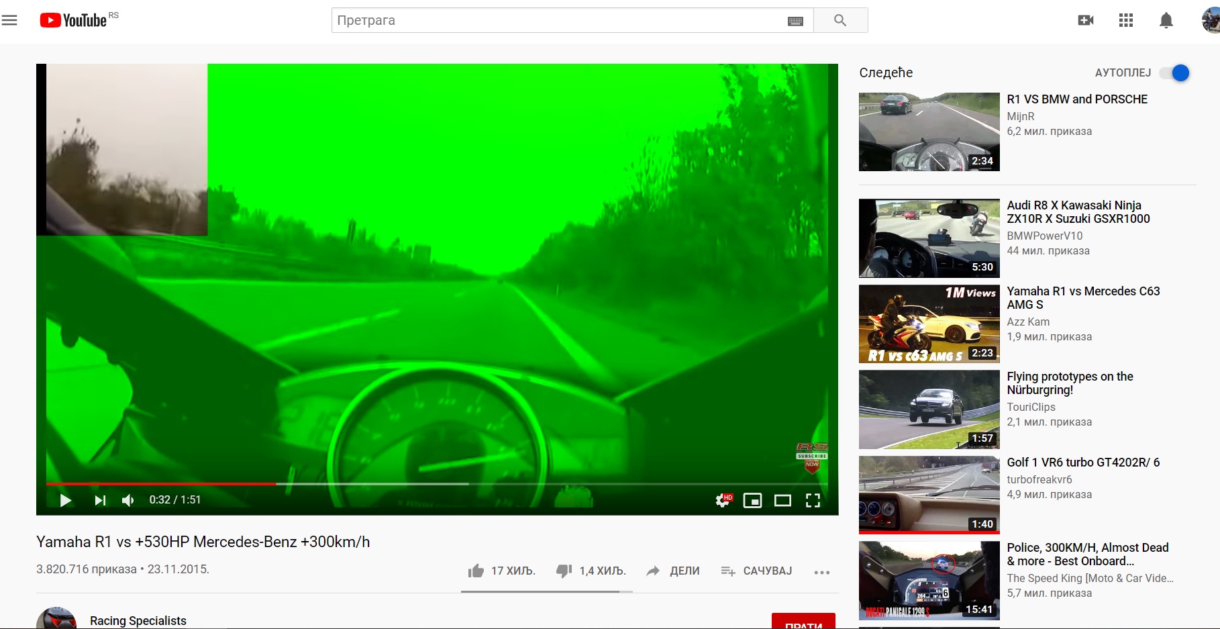The image size is (1220, 629).
Task: Open Audi R8 X Kawasaki Ninja title link
Action: click(1078, 212)
